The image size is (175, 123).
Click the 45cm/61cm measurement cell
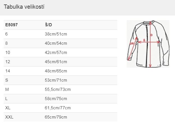click(56, 62)
